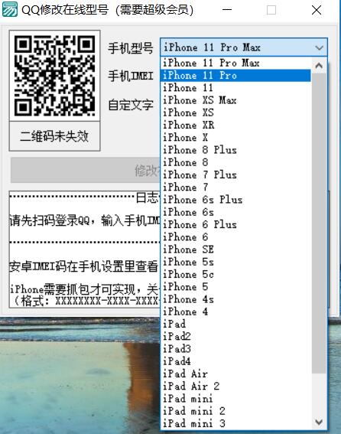Select iPhone XR in the model list
341x434 pixels.
pyautogui.click(x=235, y=125)
